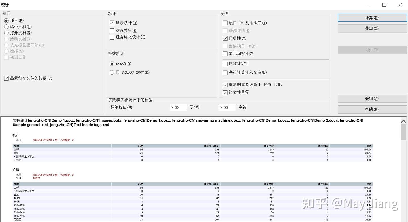Click the 关闭 (Close) button
This screenshot has width=408, height=222.
[372, 98]
